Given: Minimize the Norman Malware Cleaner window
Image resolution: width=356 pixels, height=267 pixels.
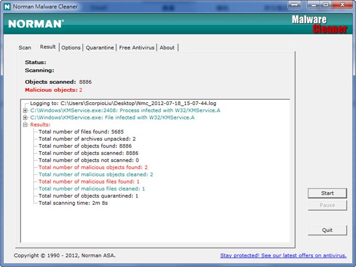Looking at the screenshot, I should pos(314,5).
